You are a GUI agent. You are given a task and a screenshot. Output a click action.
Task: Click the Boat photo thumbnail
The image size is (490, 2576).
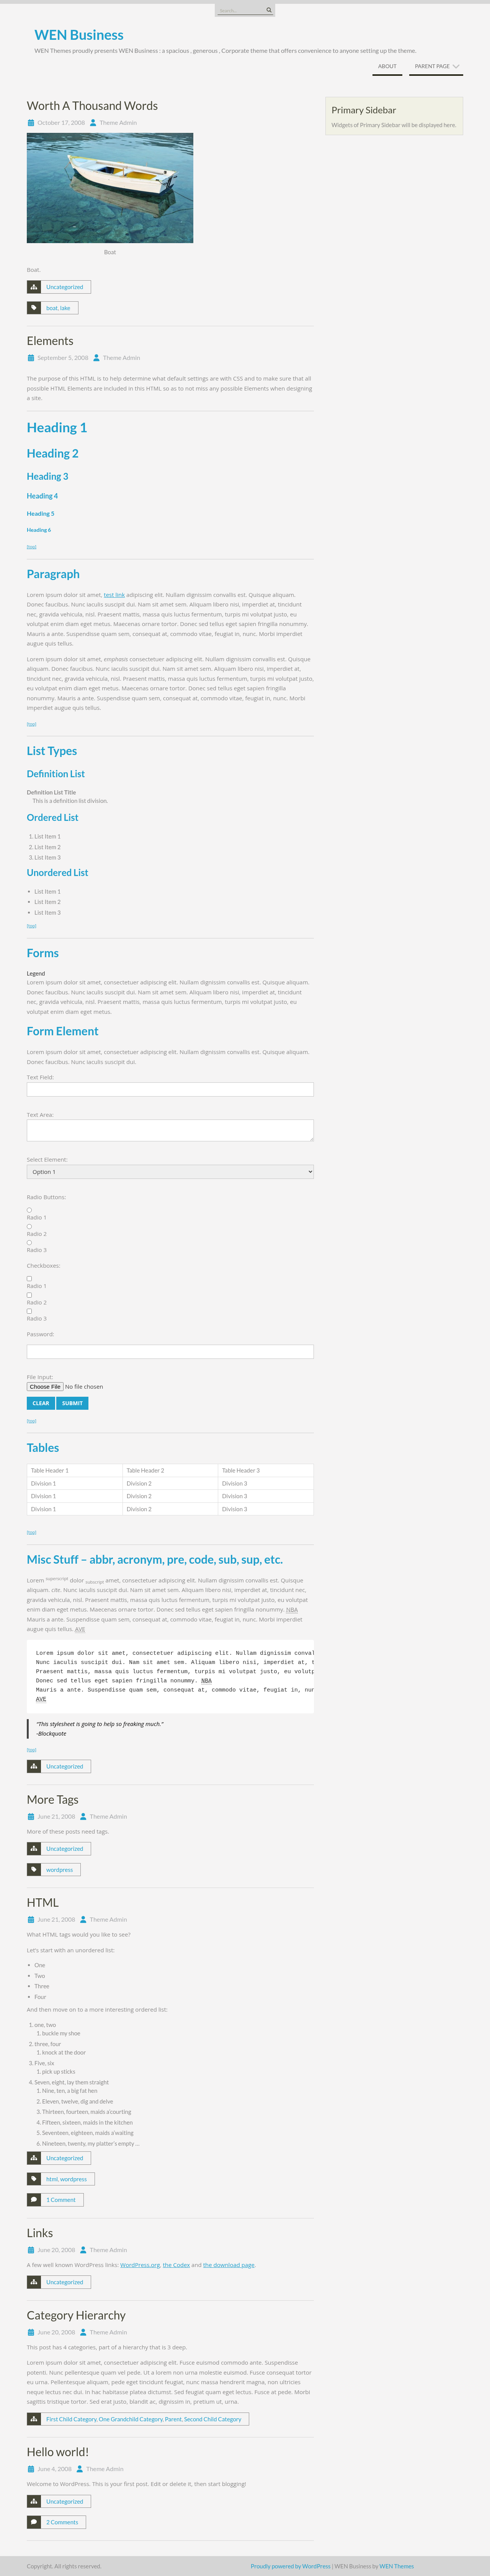coord(110,188)
